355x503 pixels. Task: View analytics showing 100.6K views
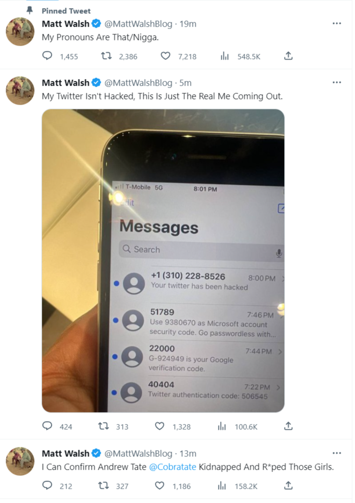click(x=222, y=426)
